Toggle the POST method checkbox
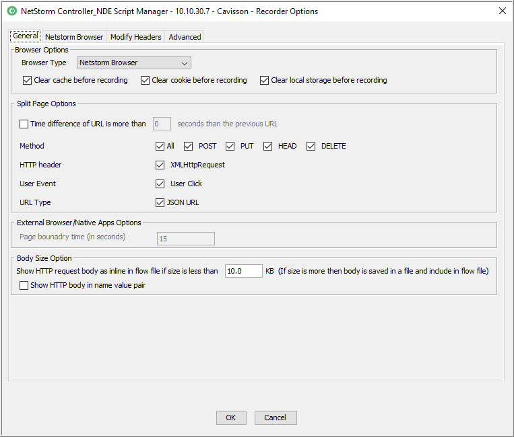Viewport: 514px width, 437px height. (188, 146)
